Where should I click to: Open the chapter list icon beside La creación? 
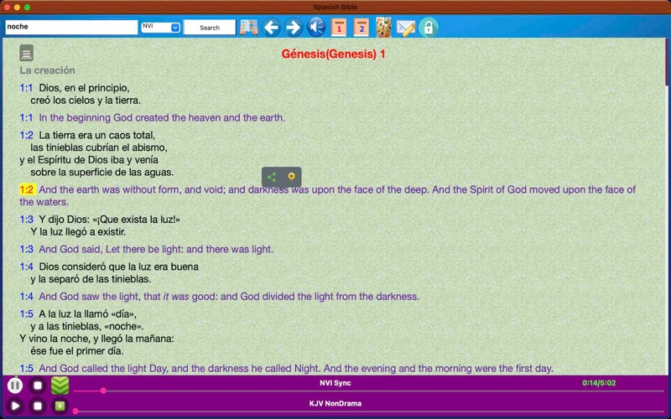click(x=27, y=53)
